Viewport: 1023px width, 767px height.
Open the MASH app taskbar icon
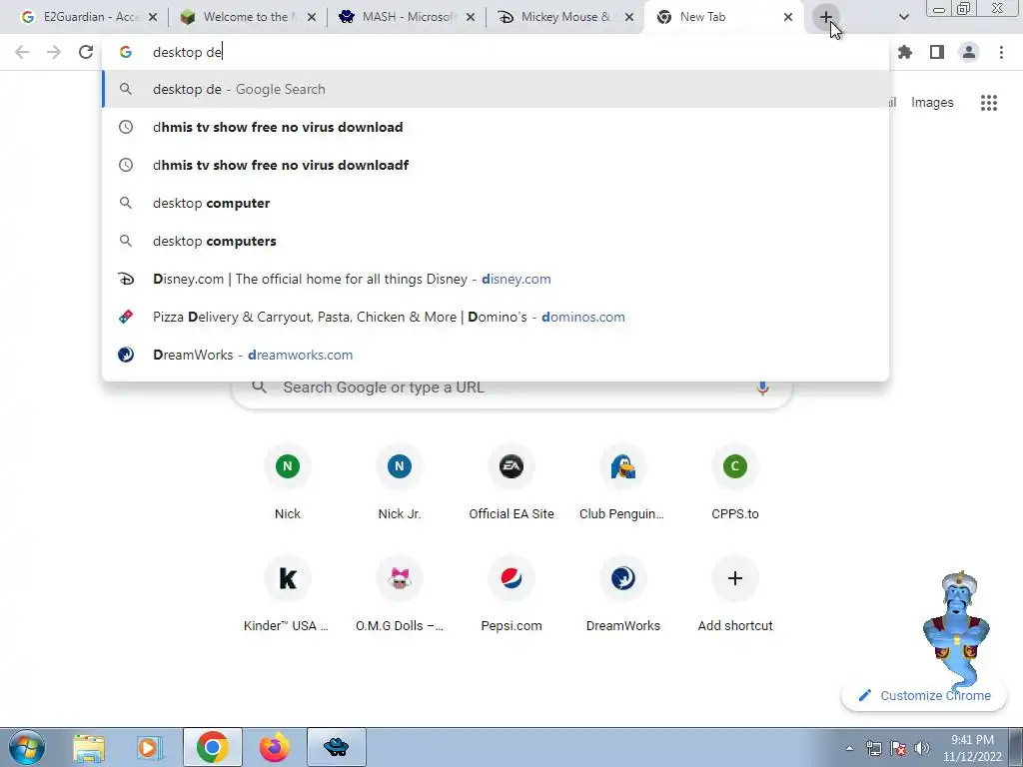pos(336,747)
